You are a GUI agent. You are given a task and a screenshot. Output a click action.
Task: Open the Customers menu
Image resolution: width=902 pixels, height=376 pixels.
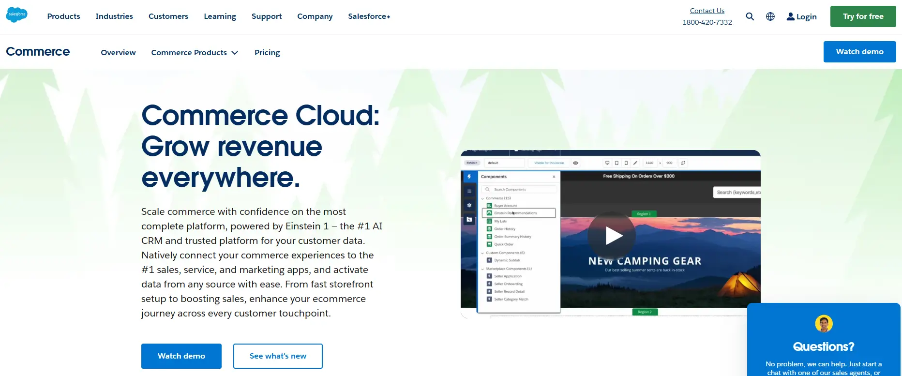pos(168,16)
